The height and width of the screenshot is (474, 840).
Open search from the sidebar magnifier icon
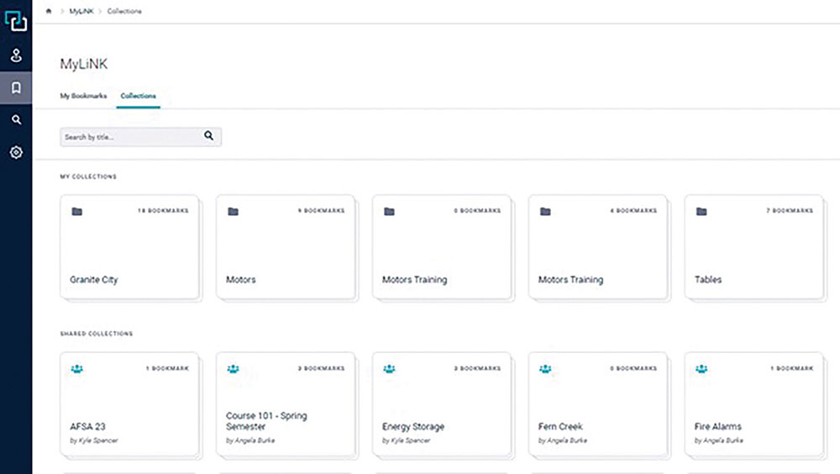(x=16, y=120)
